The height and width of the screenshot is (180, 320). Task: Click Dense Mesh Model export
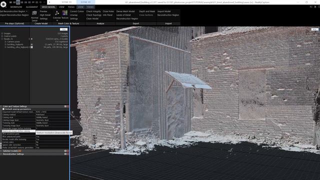click(x=125, y=11)
